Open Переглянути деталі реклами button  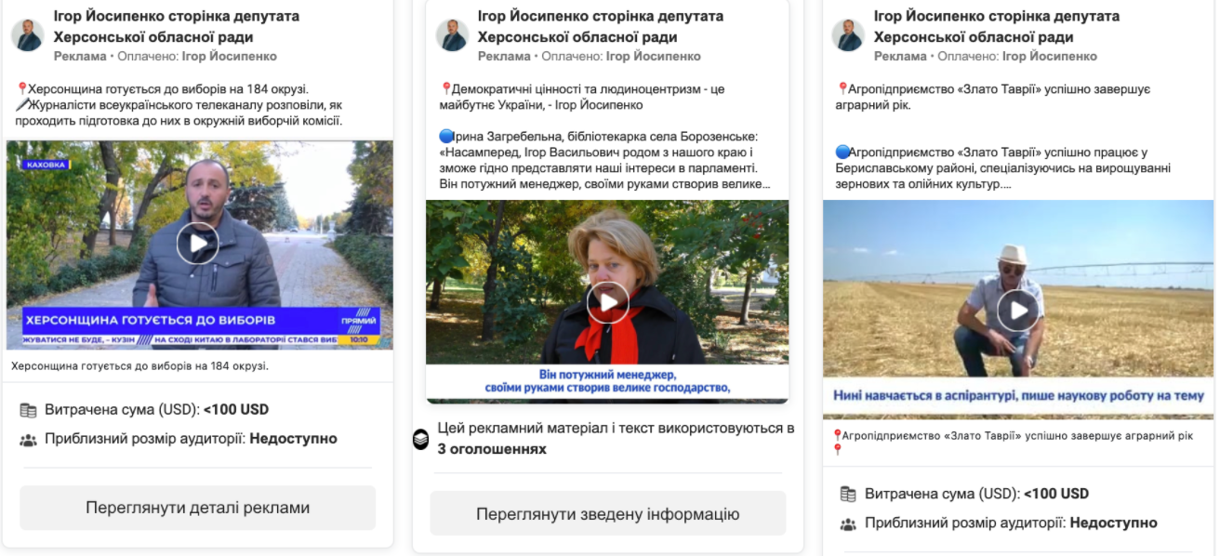[197, 508]
